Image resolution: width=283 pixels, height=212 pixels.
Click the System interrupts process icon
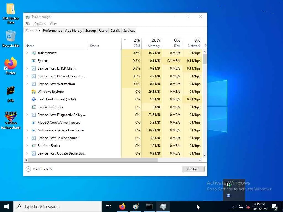33,107
